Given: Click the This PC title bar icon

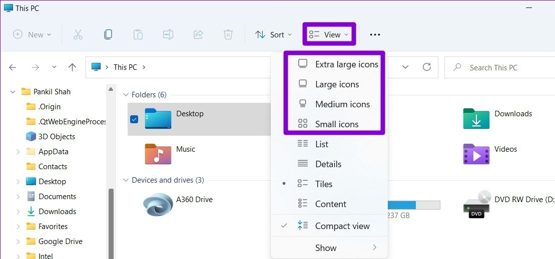Looking at the screenshot, I should coord(8,8).
